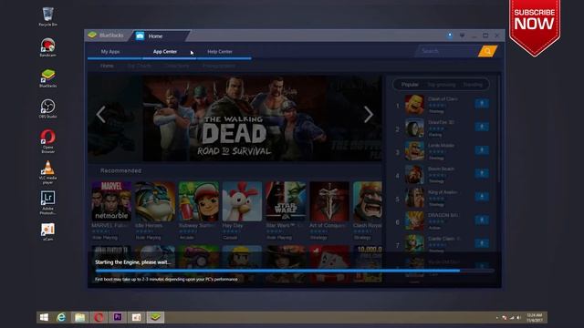Install Clash of Clans via download button
This screenshot has width=584, height=328.
click(482, 103)
